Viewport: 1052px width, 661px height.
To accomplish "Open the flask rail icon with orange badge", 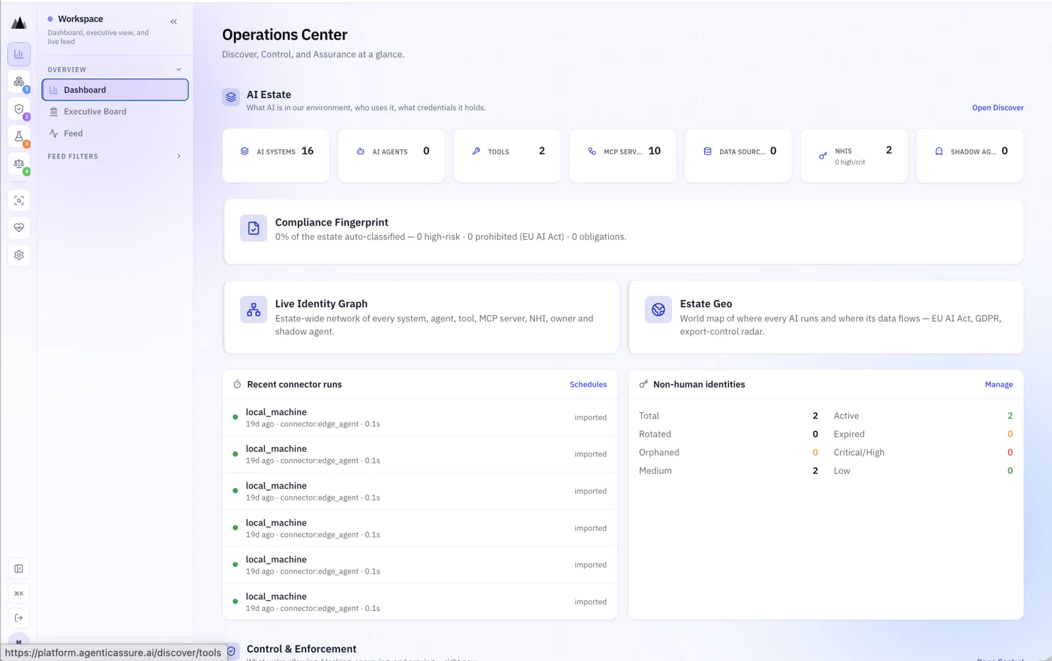I will click(19, 136).
